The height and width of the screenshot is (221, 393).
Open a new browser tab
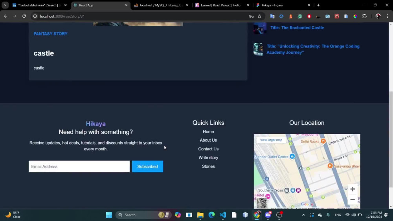pyautogui.click(x=318, y=5)
